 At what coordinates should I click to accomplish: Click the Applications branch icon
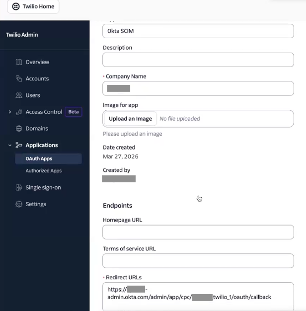19,145
